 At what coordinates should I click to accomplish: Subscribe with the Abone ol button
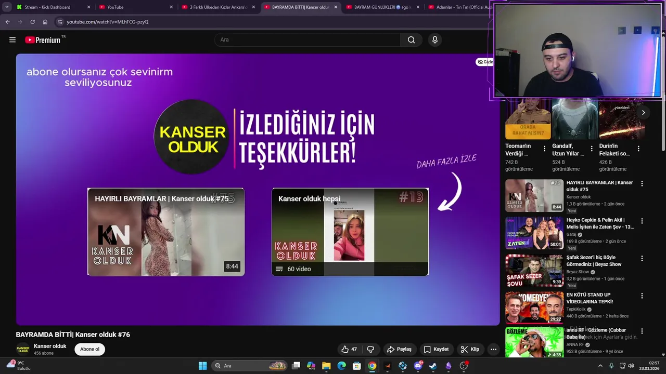pyautogui.click(x=89, y=349)
